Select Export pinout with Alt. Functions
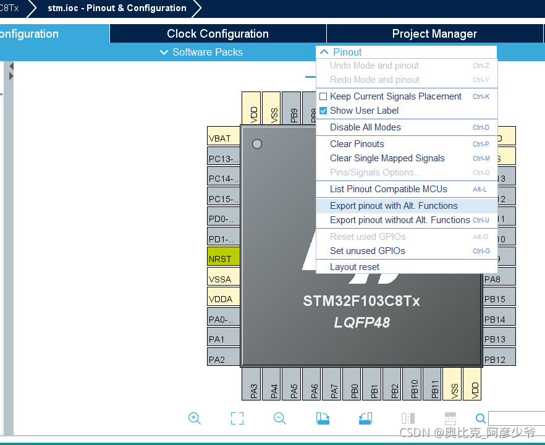The width and height of the screenshot is (545, 445). tap(394, 206)
